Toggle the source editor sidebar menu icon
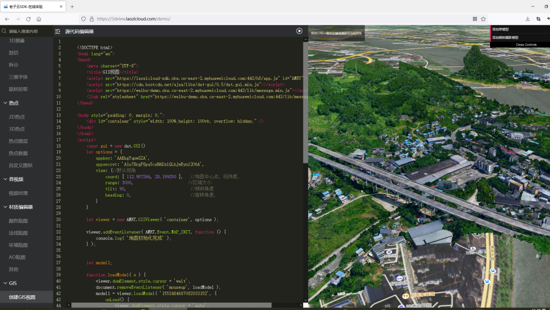Image resolution: width=550 pixels, height=310 pixels. click(58, 32)
